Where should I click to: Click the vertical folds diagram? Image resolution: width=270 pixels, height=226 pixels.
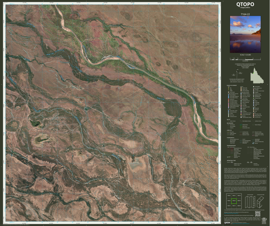[x=250, y=202]
